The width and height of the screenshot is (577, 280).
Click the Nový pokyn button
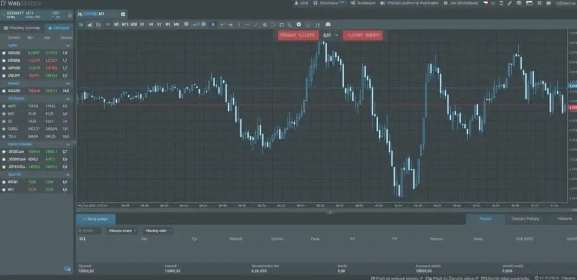[x=96, y=219]
